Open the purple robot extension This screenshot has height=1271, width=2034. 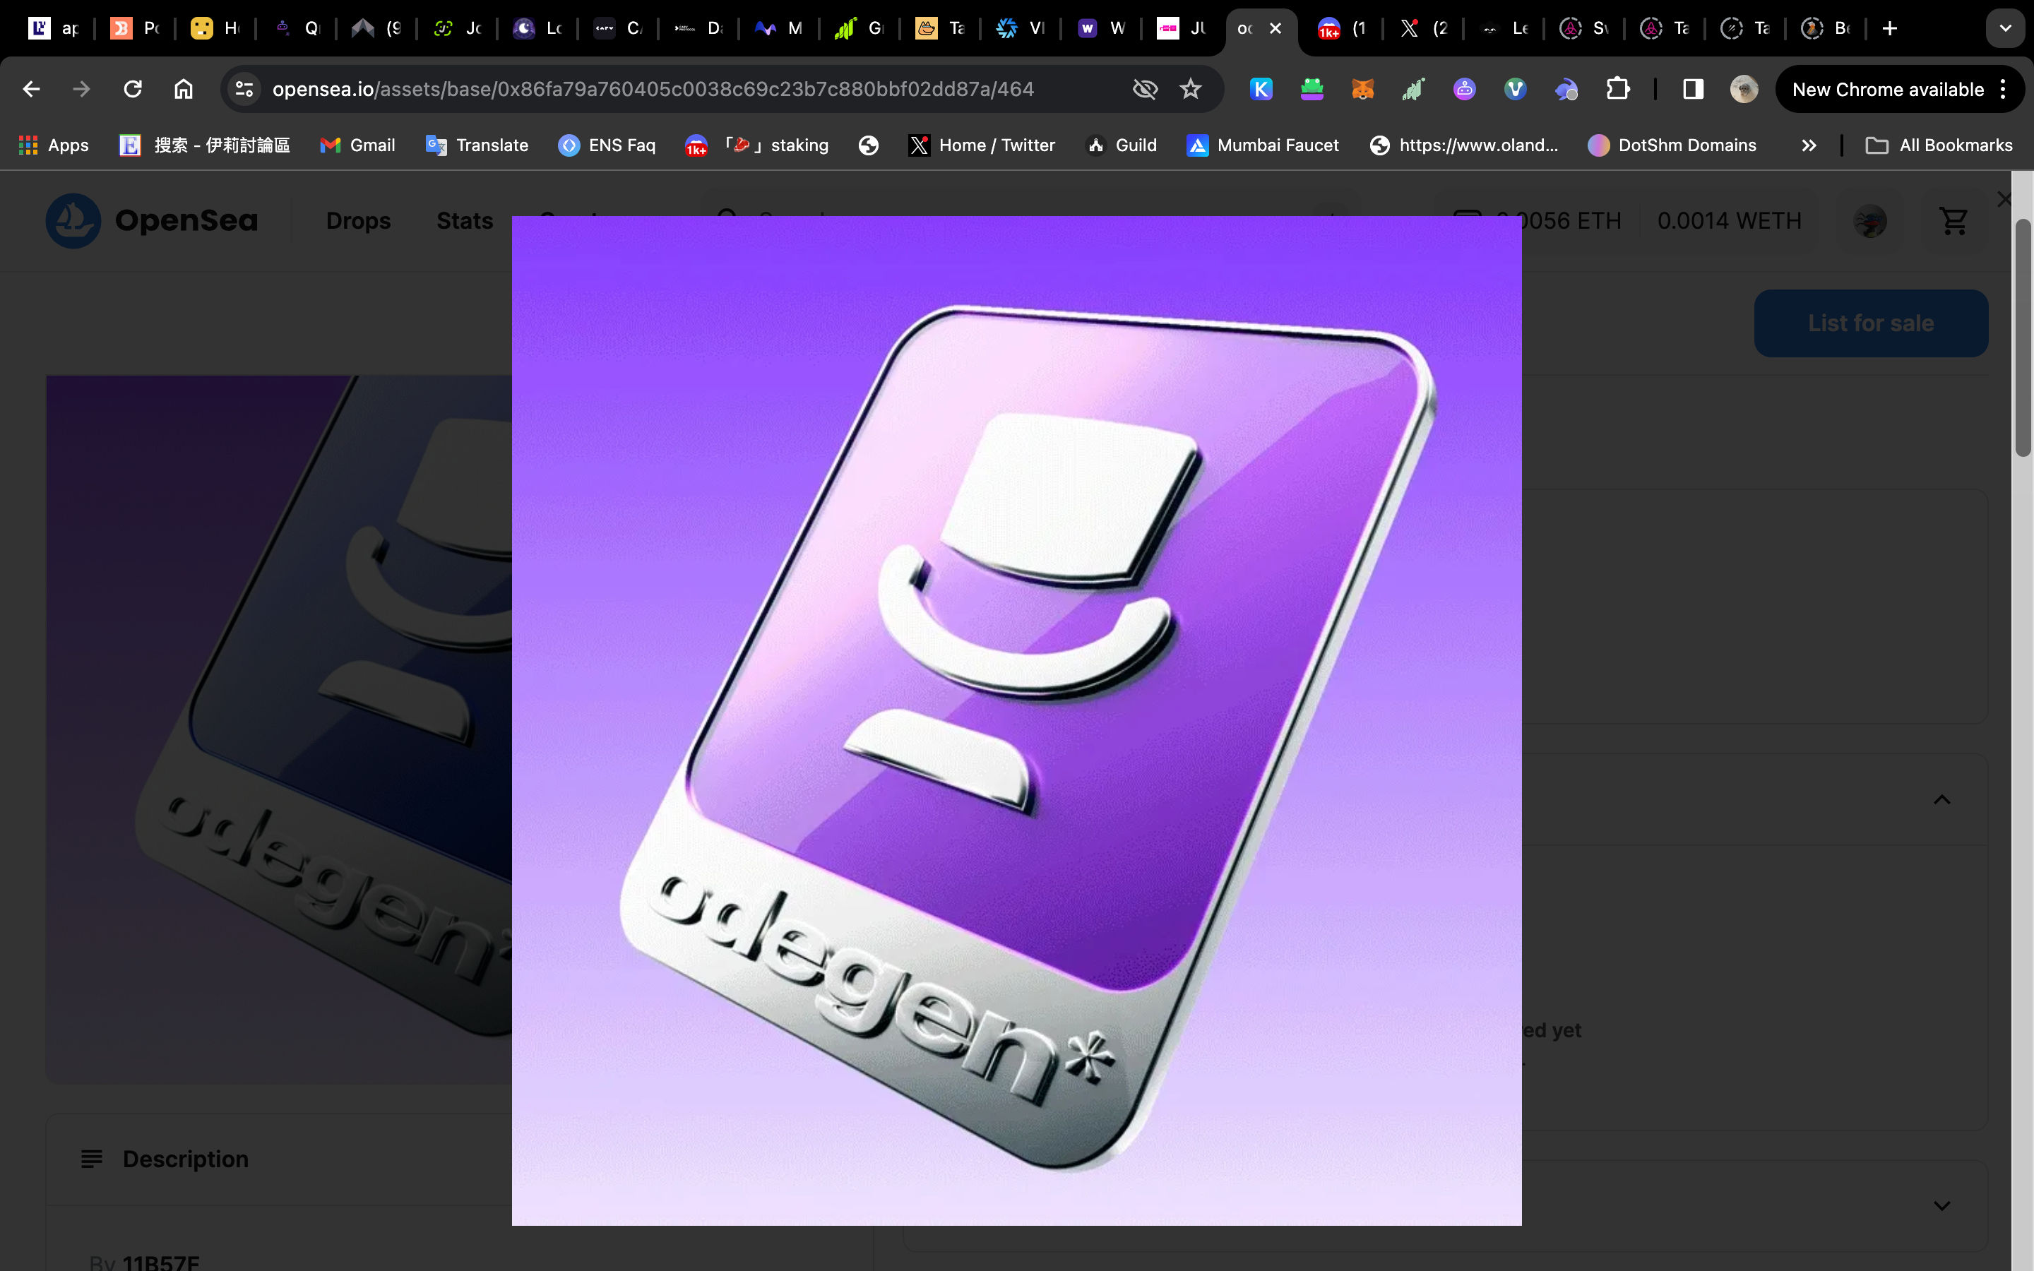click(x=1464, y=89)
